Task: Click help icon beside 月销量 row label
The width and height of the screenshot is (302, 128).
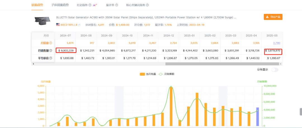Action: (x=51, y=43)
